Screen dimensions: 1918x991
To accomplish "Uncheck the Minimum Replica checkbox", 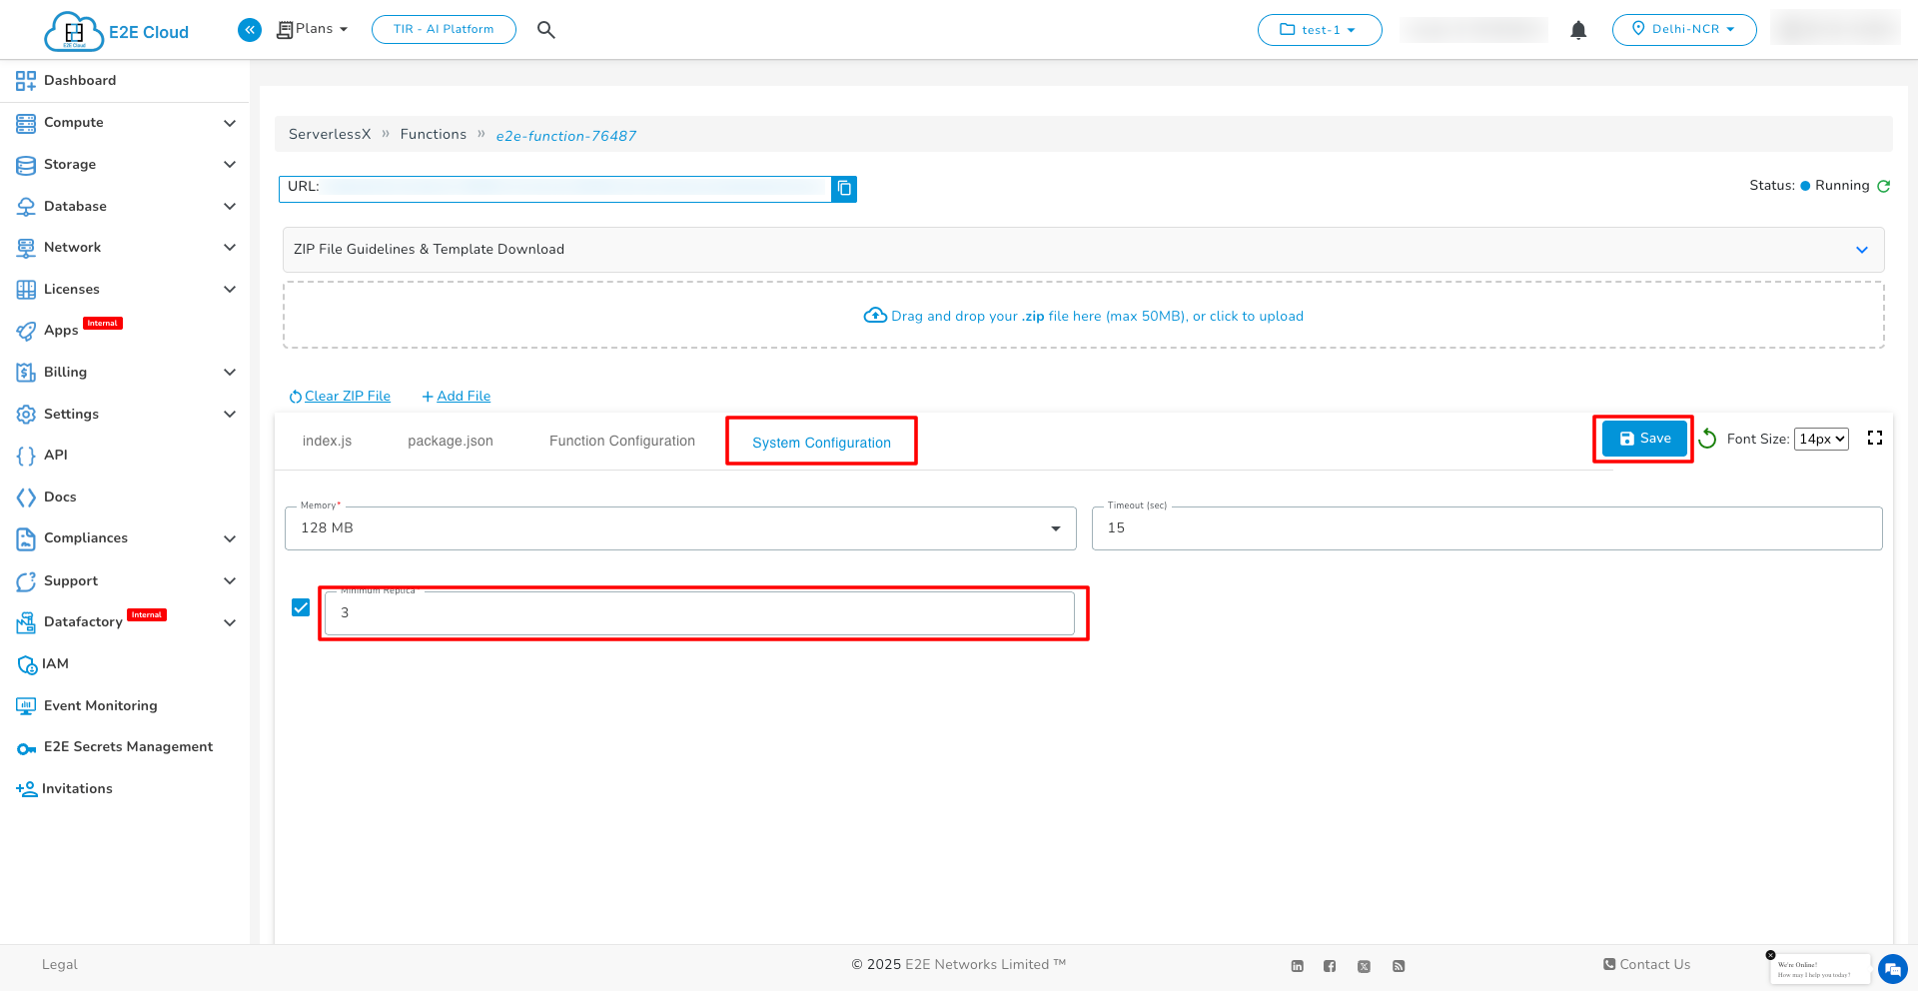I will 300,607.
